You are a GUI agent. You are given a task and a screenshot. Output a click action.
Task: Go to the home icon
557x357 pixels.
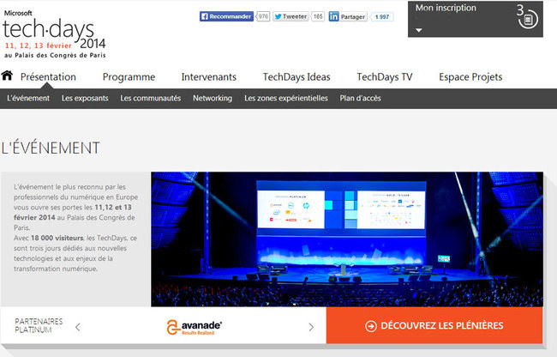(7, 76)
